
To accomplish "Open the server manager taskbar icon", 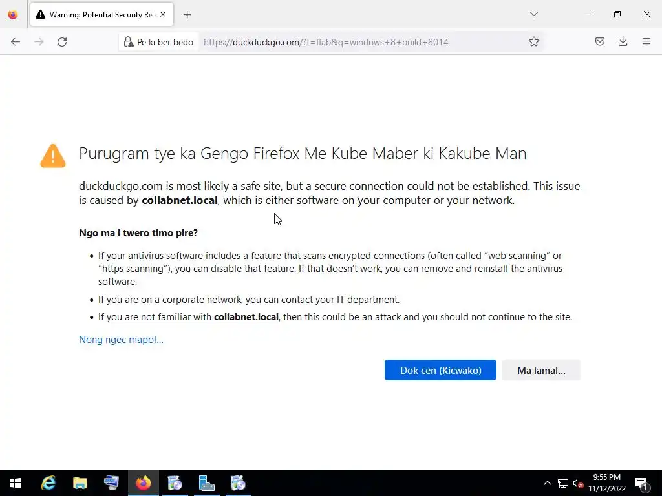I will tap(206, 483).
